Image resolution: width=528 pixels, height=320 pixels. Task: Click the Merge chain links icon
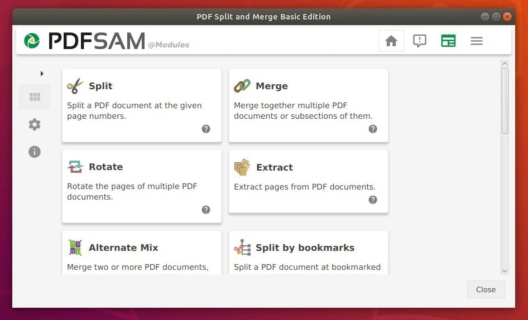tap(242, 86)
